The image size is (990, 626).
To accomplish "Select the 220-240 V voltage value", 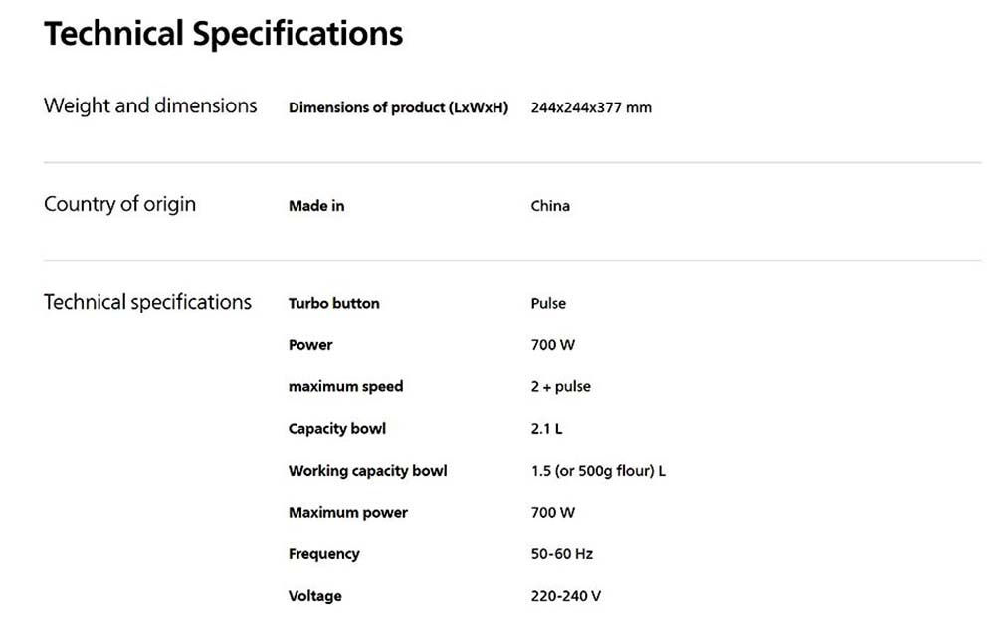I will click(x=565, y=596).
